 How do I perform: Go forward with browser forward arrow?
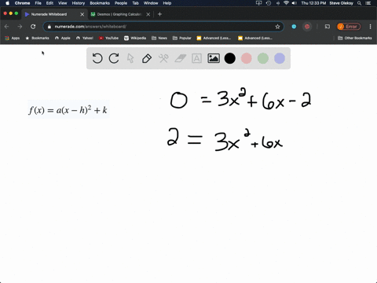[x=20, y=27]
